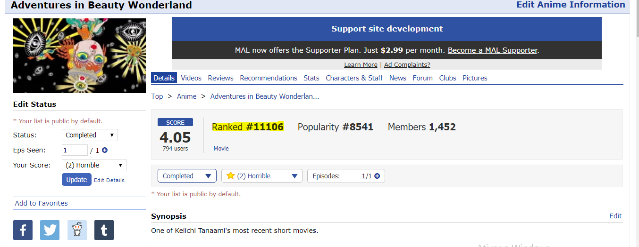Click the 4.05 score value

coord(175,137)
